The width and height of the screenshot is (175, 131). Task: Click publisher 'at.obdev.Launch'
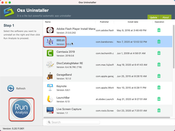105,99
